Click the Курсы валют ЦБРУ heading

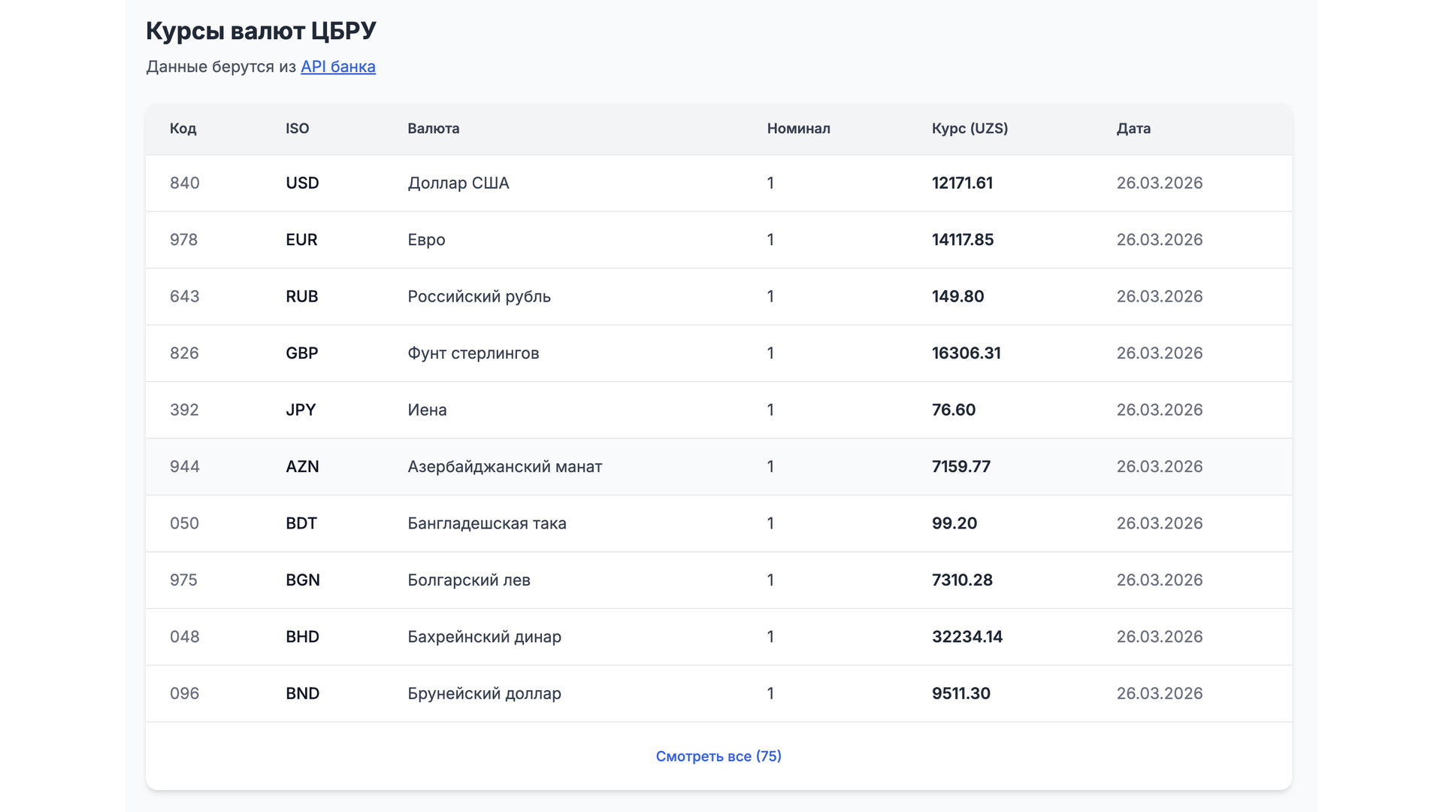click(x=261, y=31)
